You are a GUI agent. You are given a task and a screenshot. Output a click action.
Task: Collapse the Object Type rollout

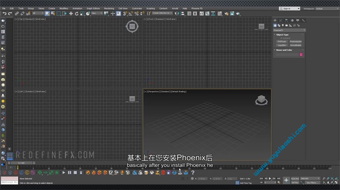tap(283, 35)
